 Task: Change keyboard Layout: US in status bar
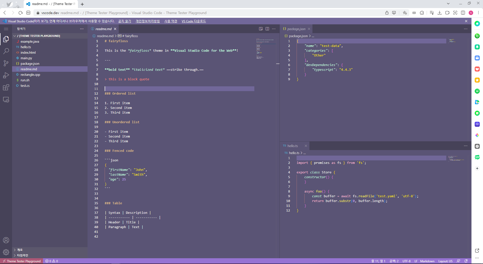pyautogui.click(x=445, y=261)
